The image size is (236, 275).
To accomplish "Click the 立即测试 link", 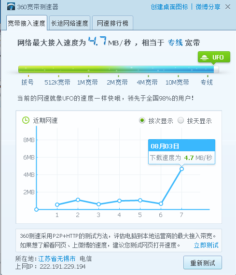I will point(206,245).
